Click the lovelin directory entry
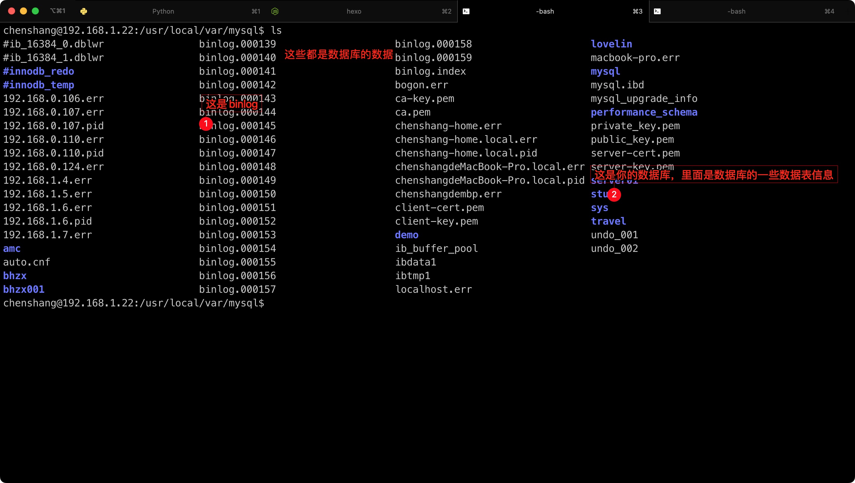The image size is (855, 483). pos(611,44)
